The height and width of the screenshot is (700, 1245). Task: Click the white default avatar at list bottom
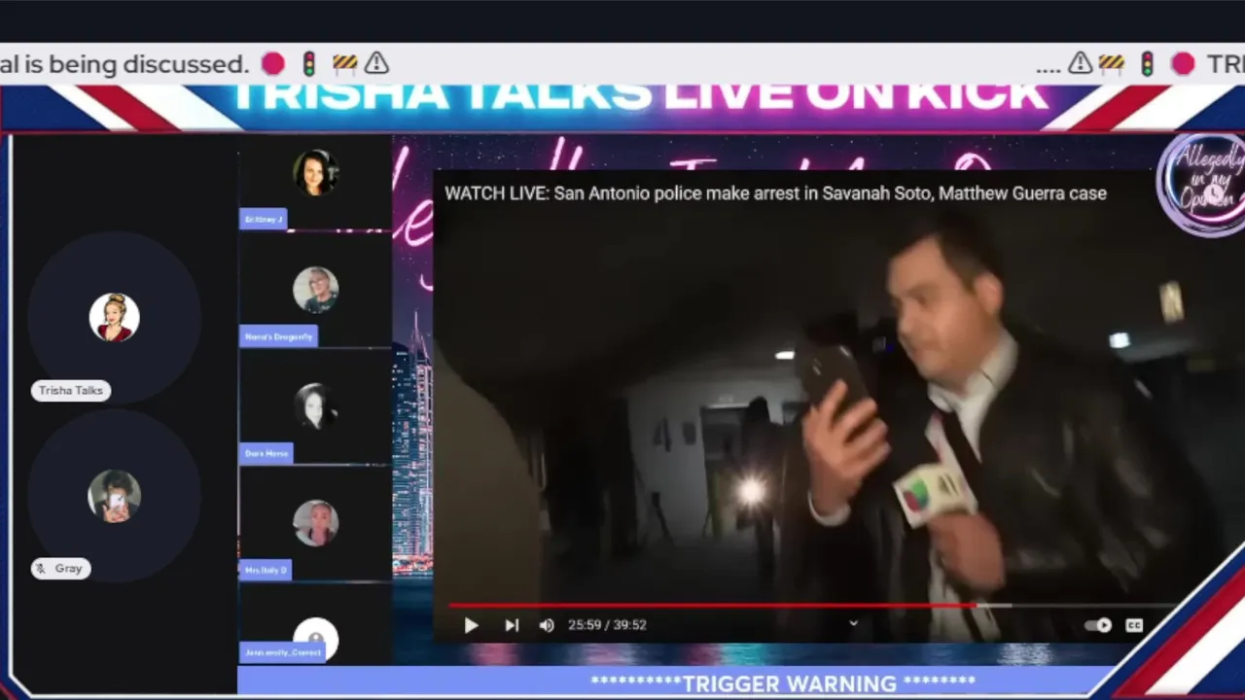pyautogui.click(x=315, y=639)
